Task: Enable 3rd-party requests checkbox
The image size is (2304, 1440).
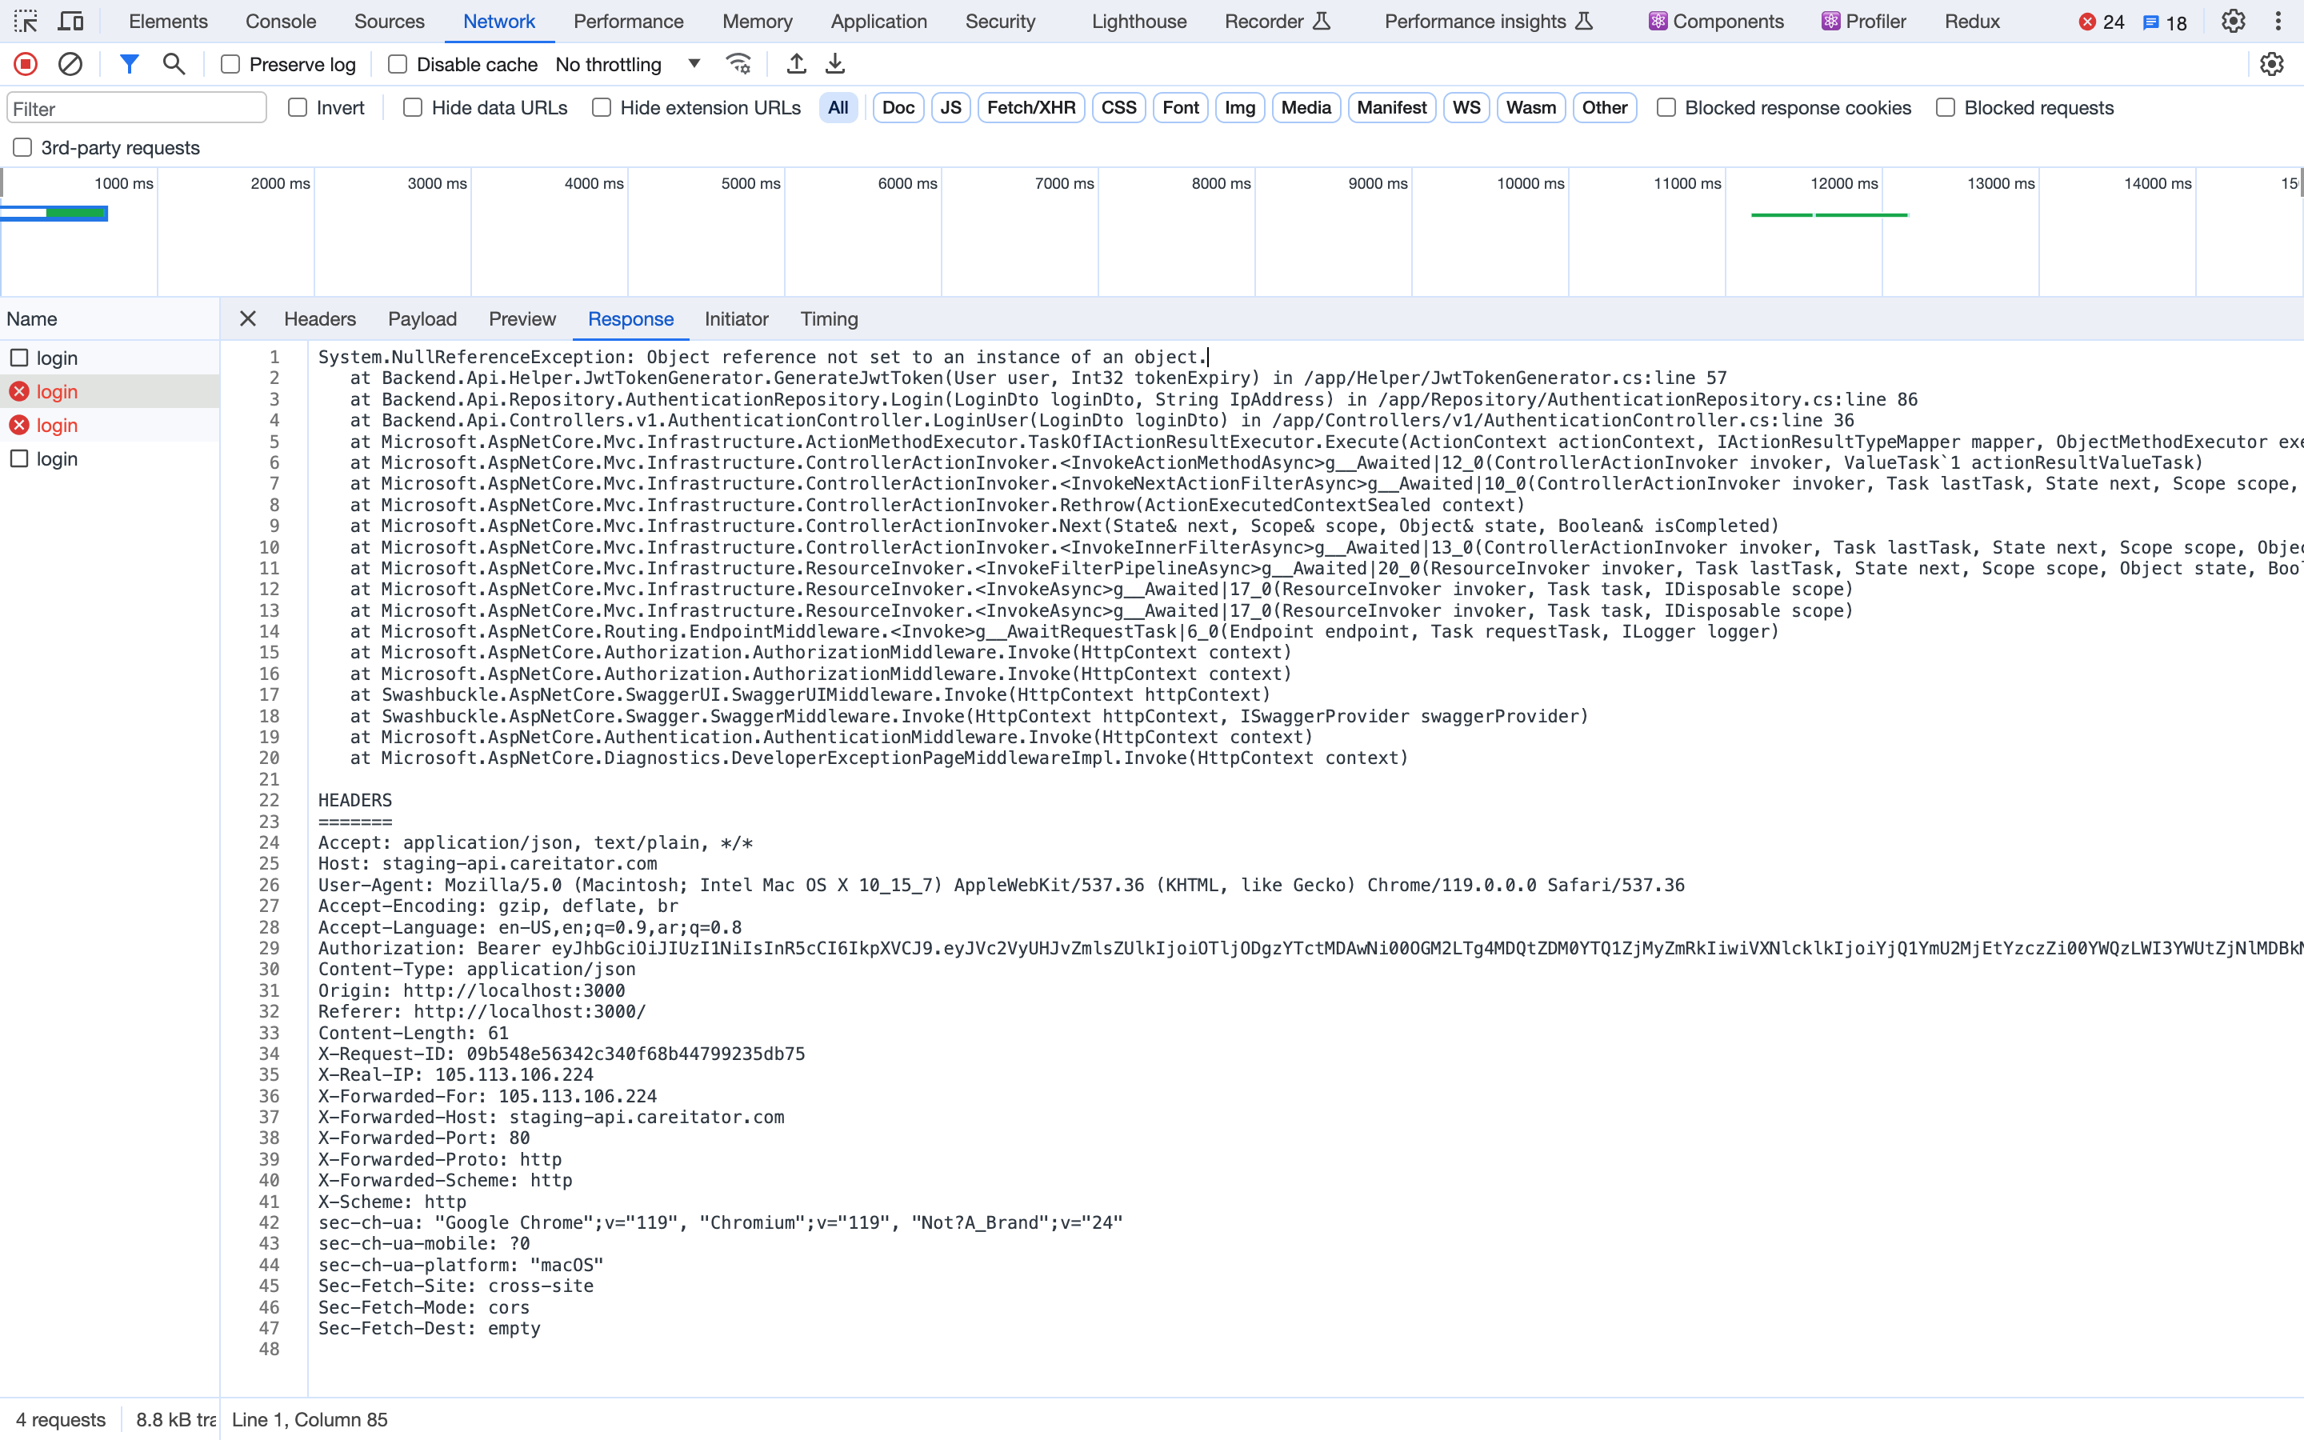Action: click(23, 148)
